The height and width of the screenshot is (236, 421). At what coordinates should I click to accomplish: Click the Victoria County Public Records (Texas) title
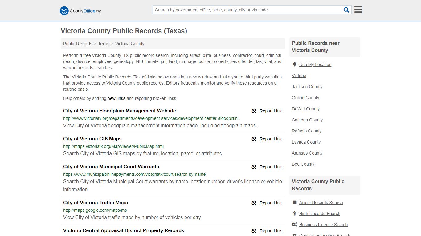(124, 31)
